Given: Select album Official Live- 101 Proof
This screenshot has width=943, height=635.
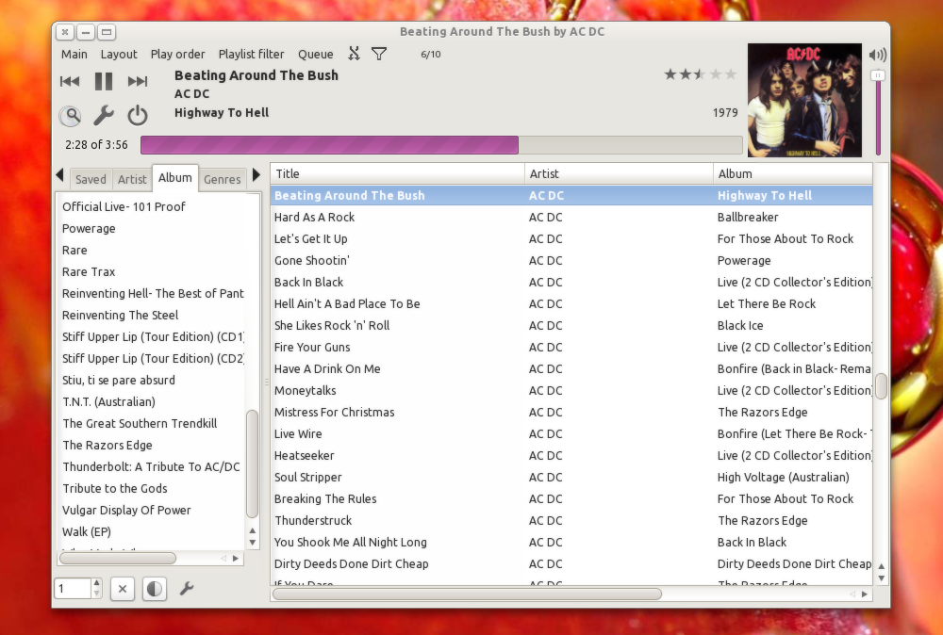Looking at the screenshot, I should (x=124, y=206).
